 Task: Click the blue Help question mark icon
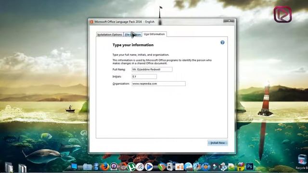click(x=222, y=42)
